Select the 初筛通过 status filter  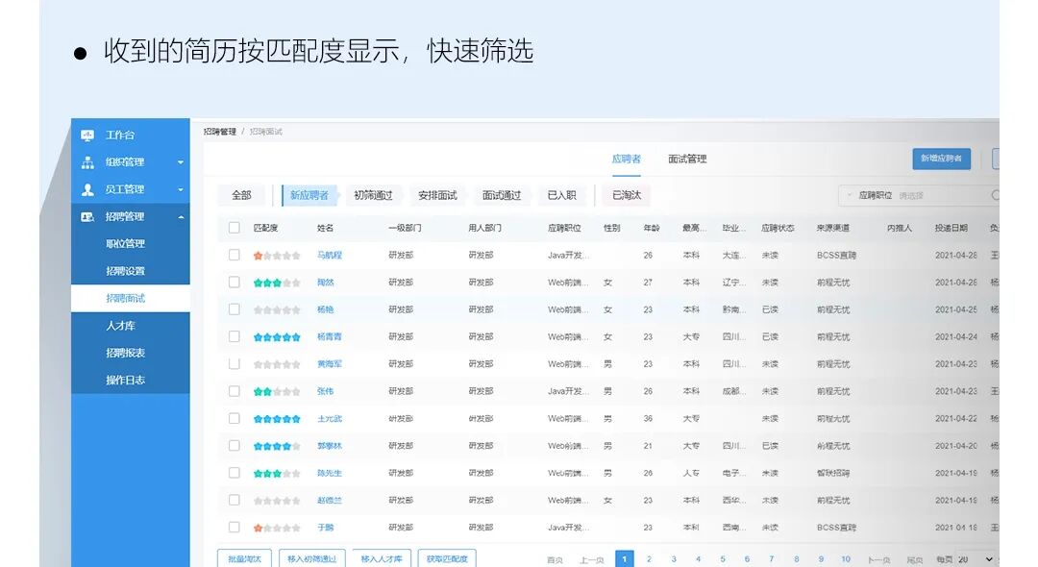tap(373, 195)
